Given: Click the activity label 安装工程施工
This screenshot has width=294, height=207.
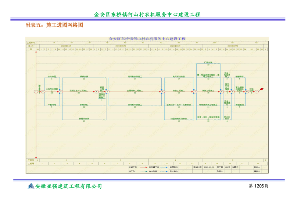Looking at the screenshot, I should point(179,90).
